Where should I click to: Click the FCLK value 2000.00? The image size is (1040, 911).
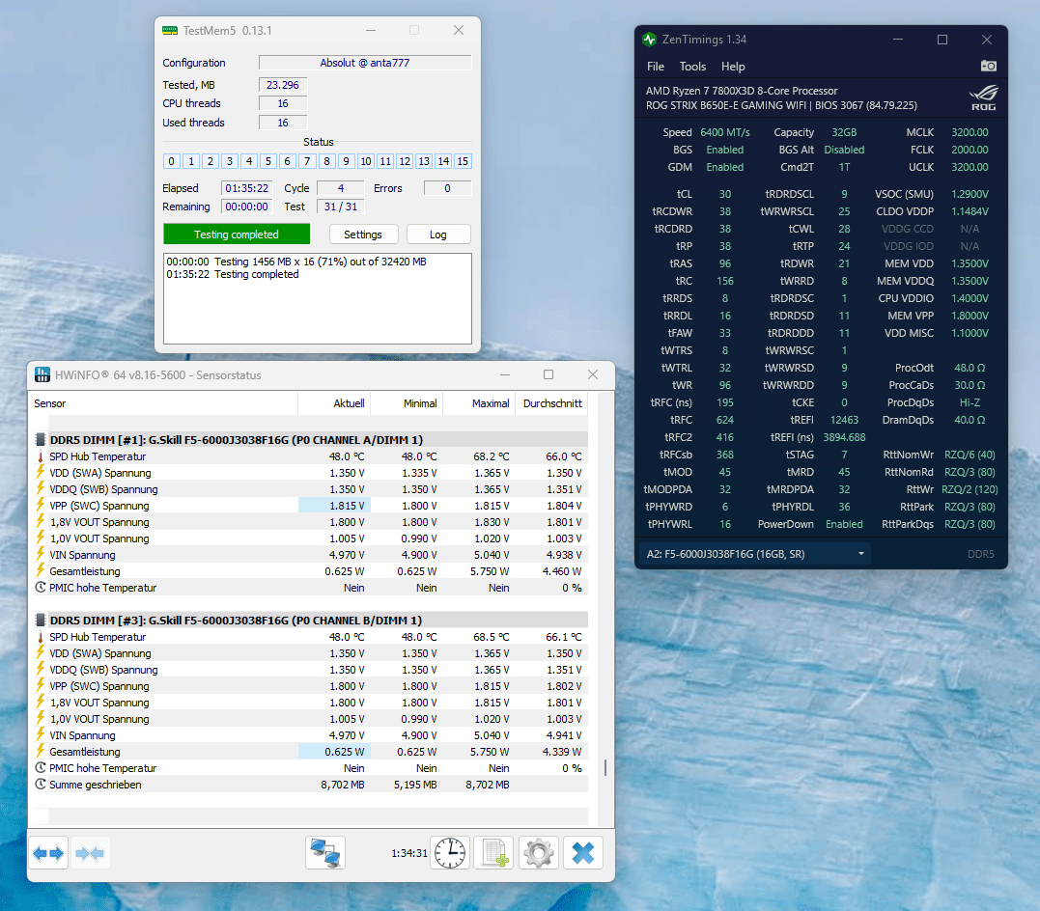[x=970, y=150]
